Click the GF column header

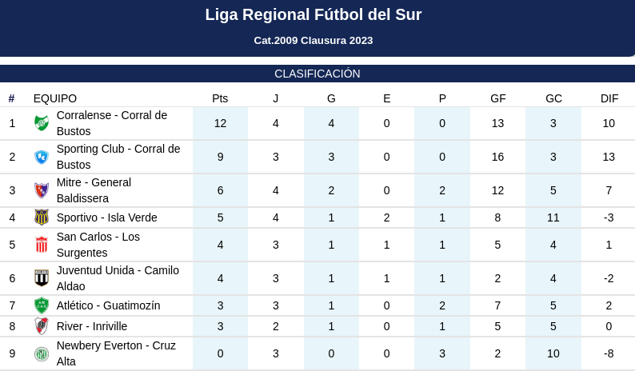[497, 98]
